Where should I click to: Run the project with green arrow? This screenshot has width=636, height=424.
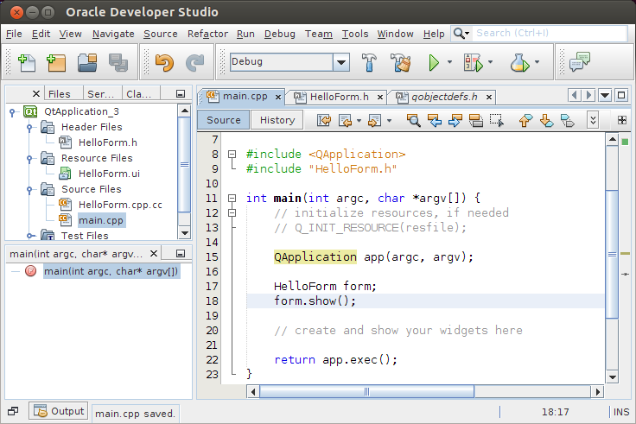[435, 62]
